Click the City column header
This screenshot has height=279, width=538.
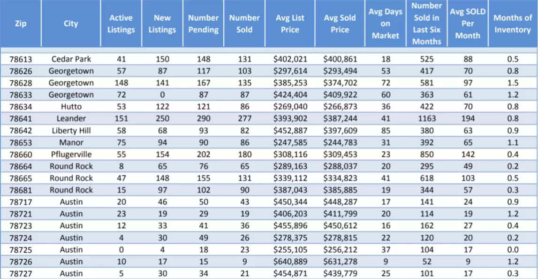[x=71, y=23]
